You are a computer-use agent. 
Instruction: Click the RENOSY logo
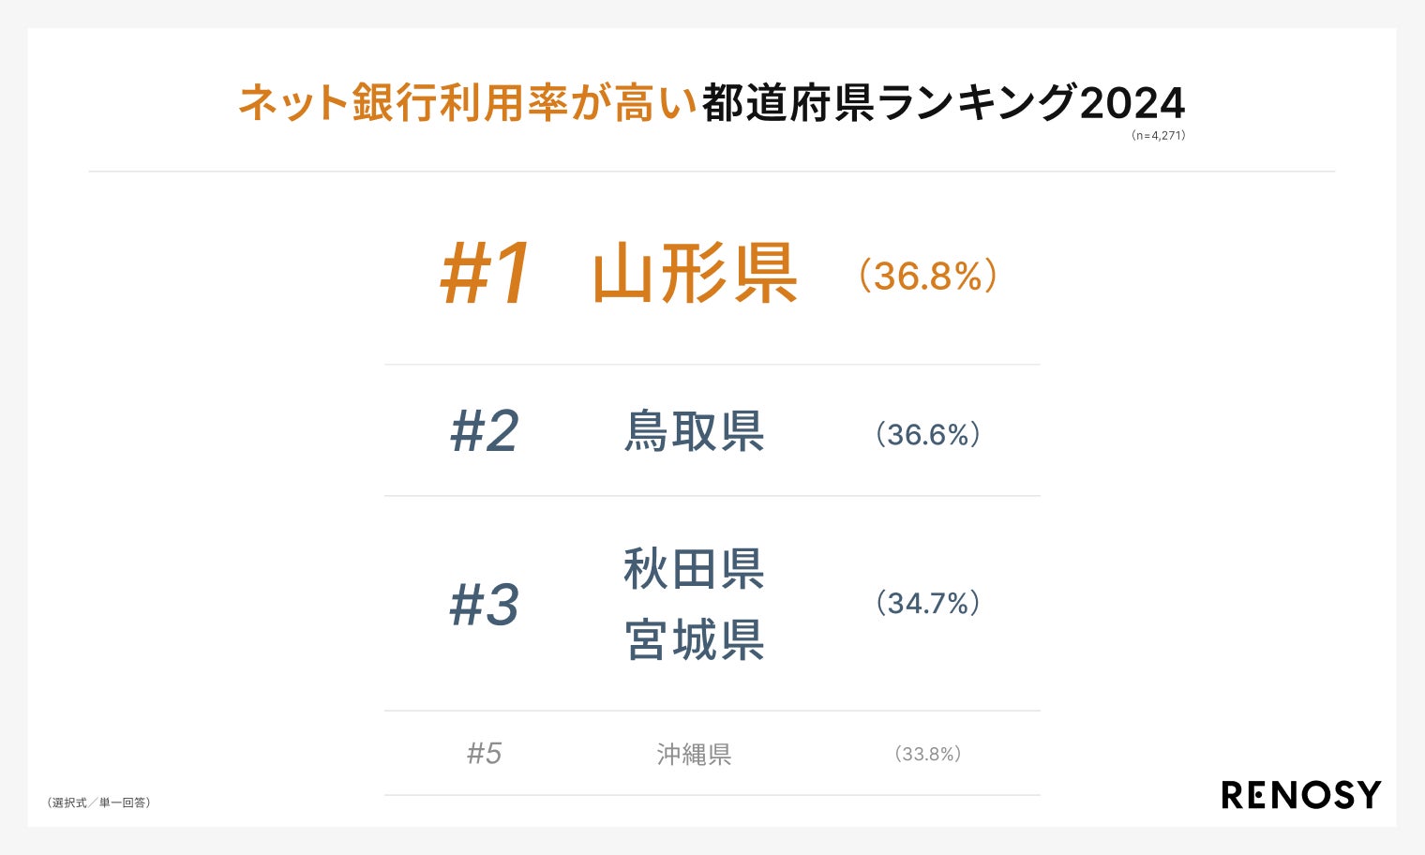point(1300,795)
